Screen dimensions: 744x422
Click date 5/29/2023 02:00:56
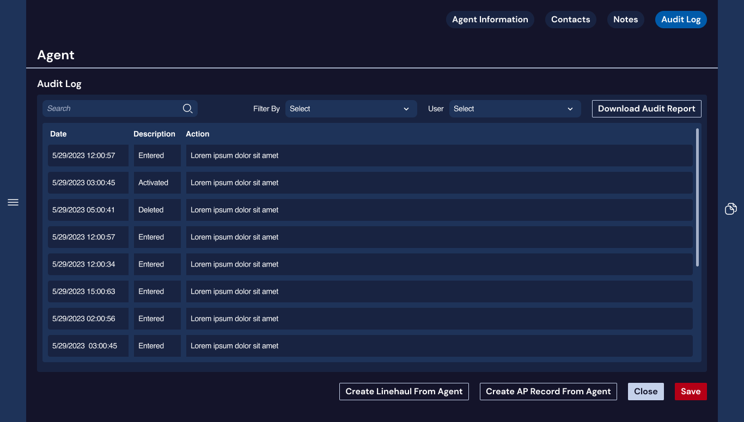click(x=88, y=319)
